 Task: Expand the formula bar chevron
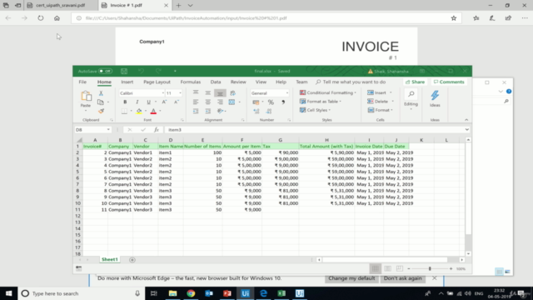tap(467, 130)
